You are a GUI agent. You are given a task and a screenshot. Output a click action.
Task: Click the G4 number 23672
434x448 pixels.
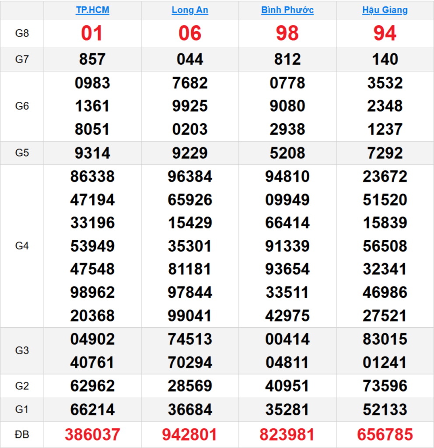pyautogui.click(x=385, y=177)
